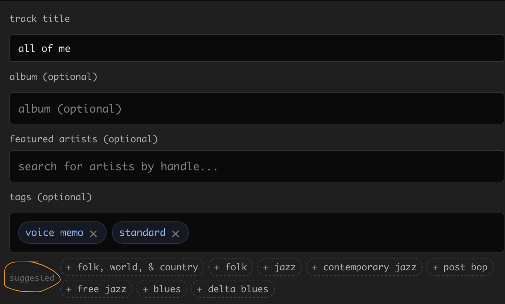Focus the album input box
Viewport: 505px width, 304px height.
(x=256, y=109)
